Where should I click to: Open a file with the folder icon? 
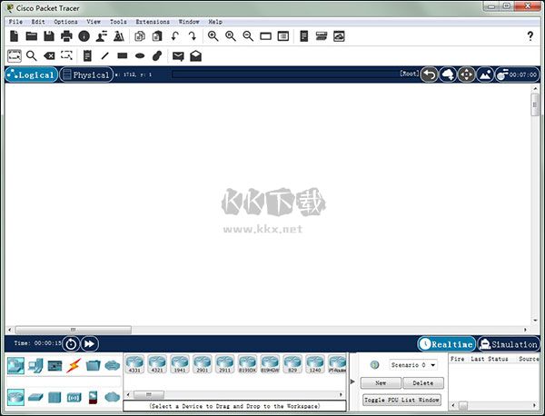(32, 36)
